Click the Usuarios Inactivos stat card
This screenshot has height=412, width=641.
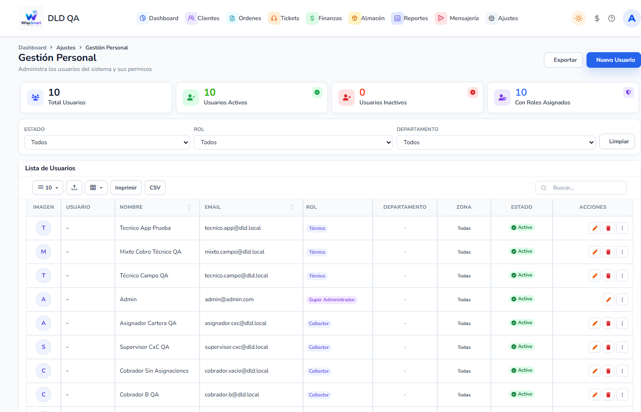click(407, 98)
